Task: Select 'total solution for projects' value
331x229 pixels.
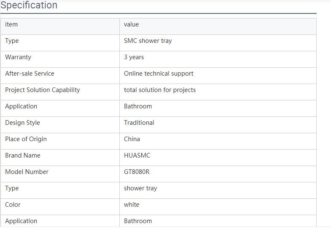Action: (x=160, y=90)
